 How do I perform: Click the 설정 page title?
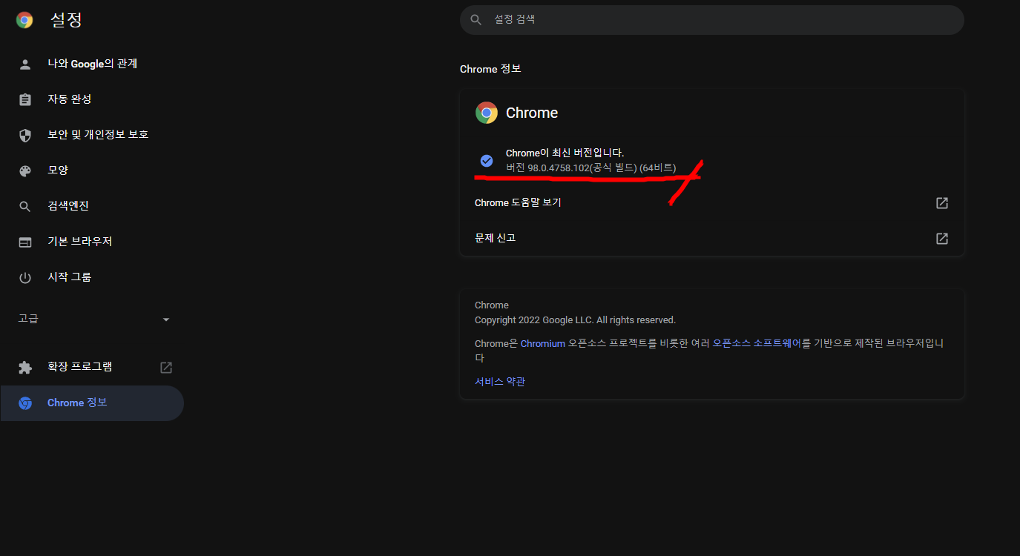pos(66,20)
